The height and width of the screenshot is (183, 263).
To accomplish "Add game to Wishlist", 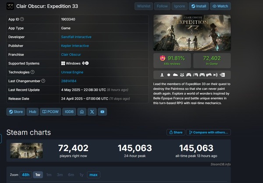I will tap(144, 6).
